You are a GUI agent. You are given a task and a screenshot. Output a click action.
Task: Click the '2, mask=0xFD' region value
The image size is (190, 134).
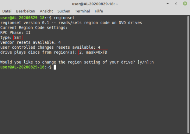[93, 52]
